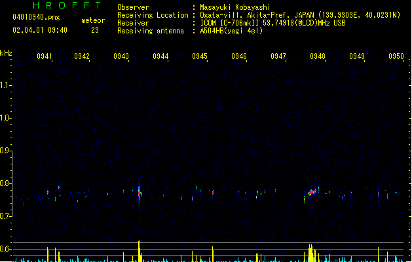
Task: Click the 0944 time marker
Action: [160, 56]
